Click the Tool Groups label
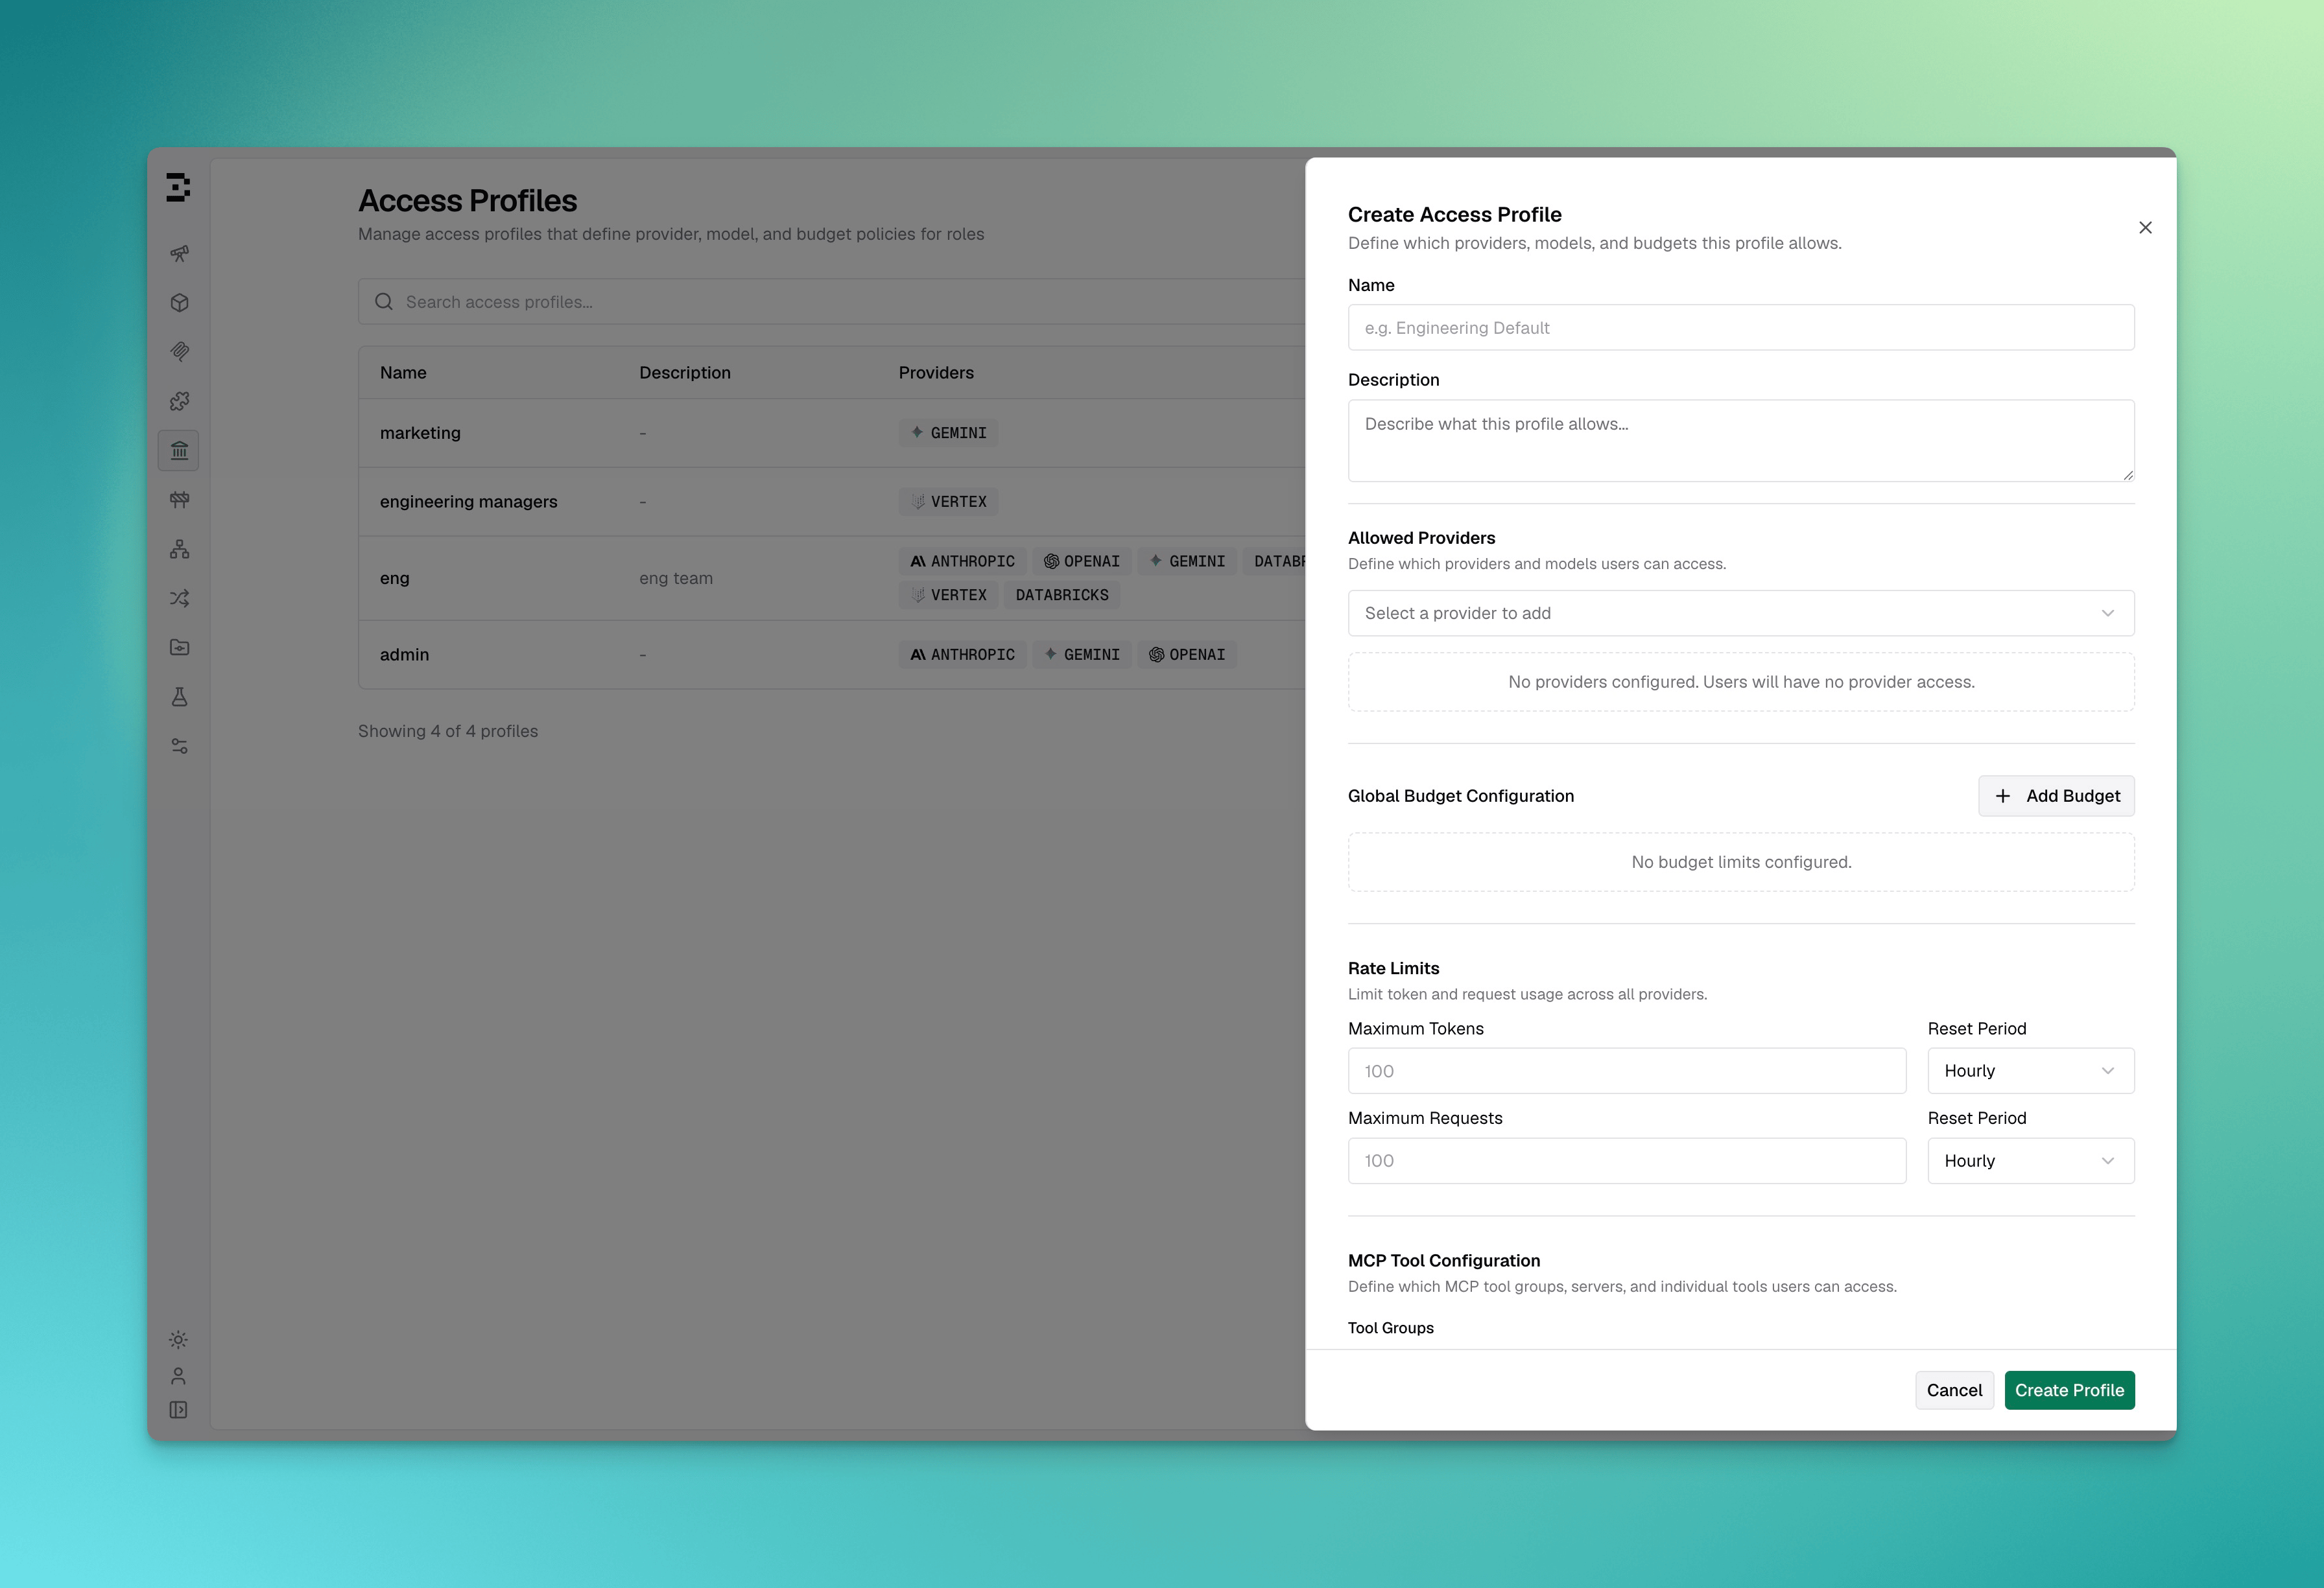 coord(1391,1328)
